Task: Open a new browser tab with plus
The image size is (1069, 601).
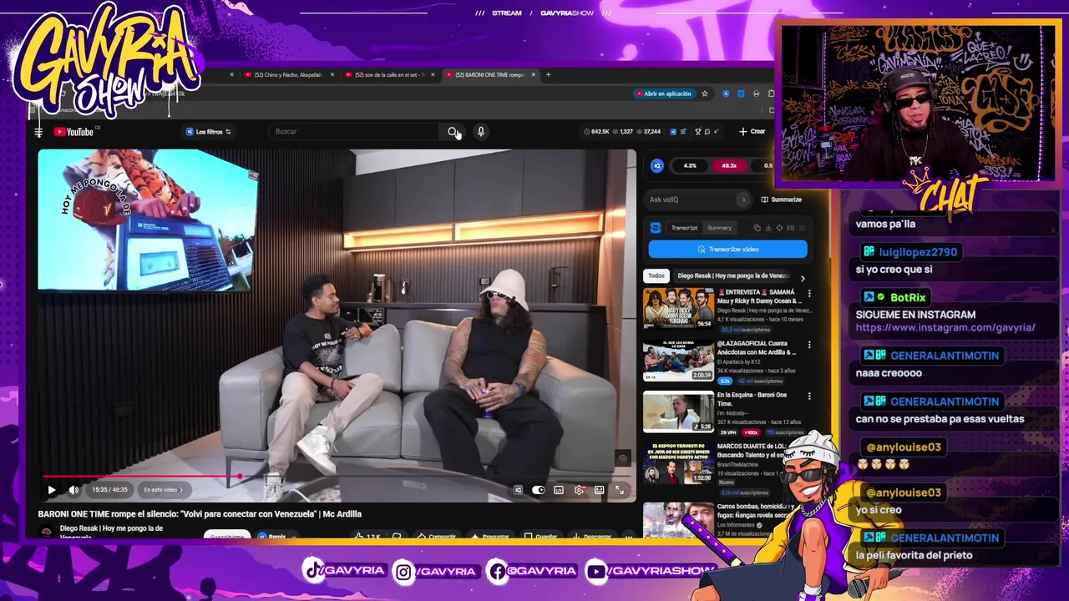Action: (549, 75)
